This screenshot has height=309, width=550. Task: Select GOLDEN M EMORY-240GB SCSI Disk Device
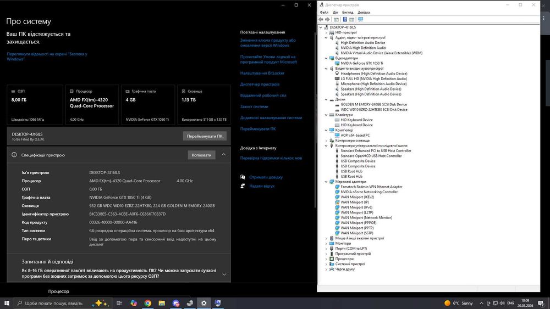373,104
